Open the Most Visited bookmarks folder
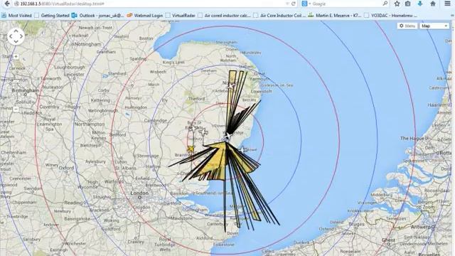Image resolution: width=455 pixels, height=256 pixels. click(x=16, y=16)
